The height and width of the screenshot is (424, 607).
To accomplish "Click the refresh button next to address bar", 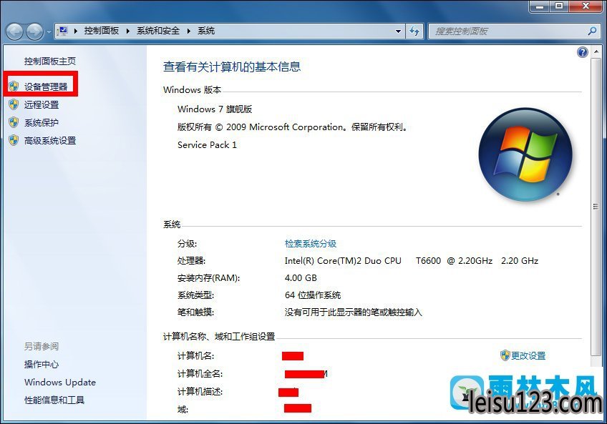I will [414, 31].
